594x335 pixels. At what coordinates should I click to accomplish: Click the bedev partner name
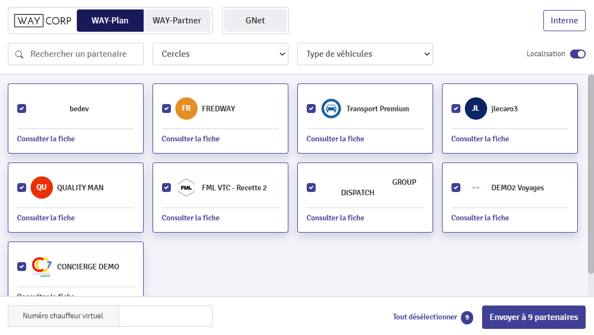point(79,109)
